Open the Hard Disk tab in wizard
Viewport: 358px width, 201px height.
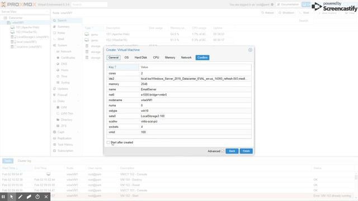click(140, 58)
